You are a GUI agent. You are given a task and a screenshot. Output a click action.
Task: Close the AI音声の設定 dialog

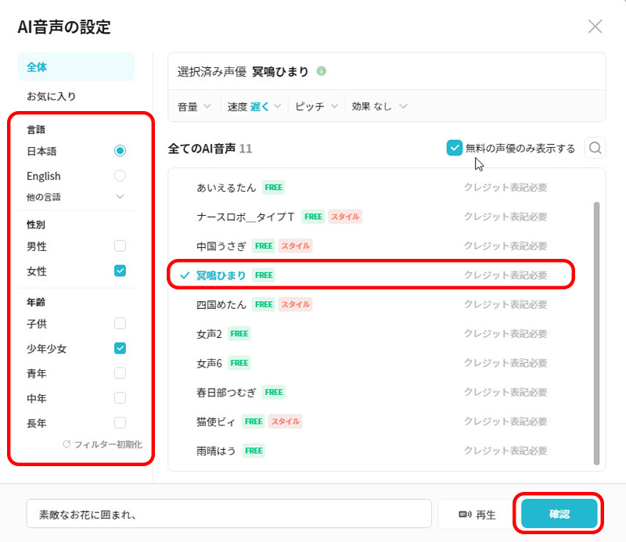pyautogui.click(x=595, y=26)
